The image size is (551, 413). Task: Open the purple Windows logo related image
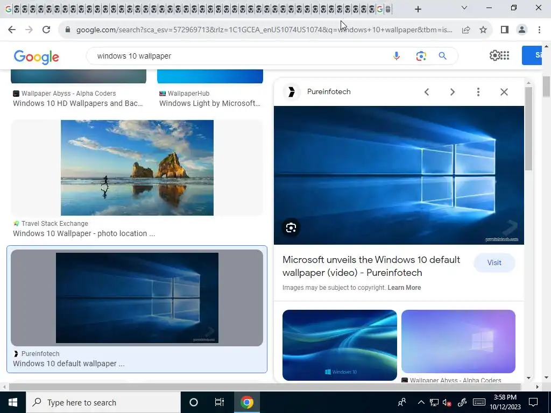tap(458, 341)
